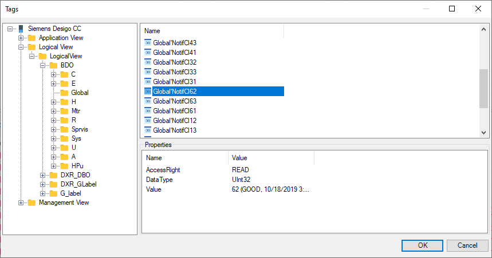Click the Value column header in Properties

(x=239, y=158)
